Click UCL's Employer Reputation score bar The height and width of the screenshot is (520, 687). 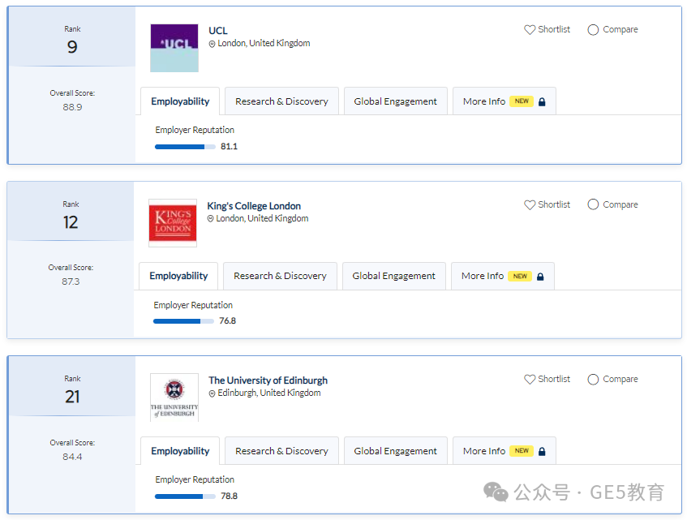185,147
